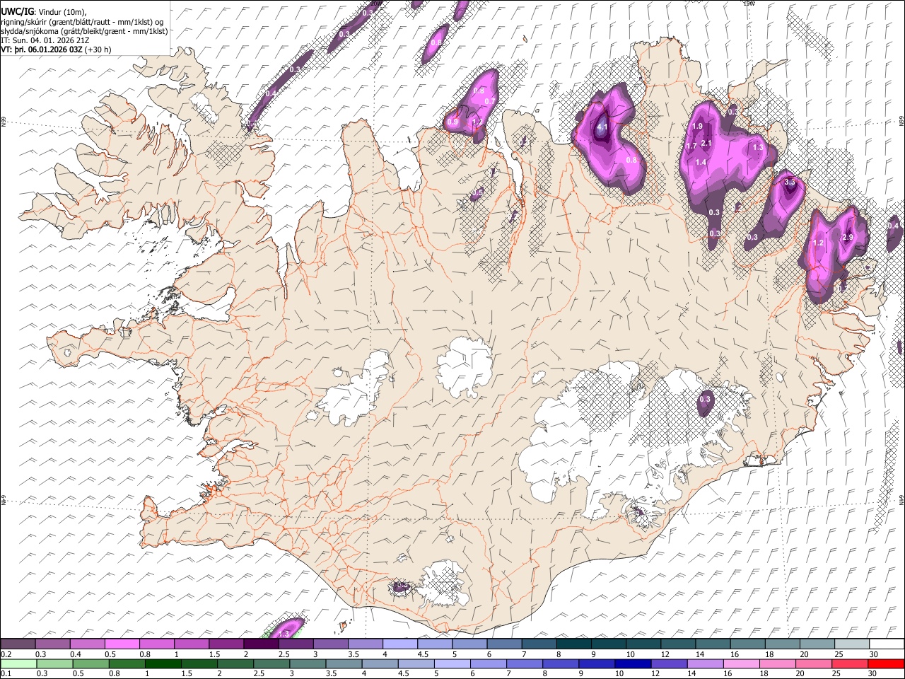The image size is (905, 679).
Task: Click the bright pink snow swatch between 0.5 and 0.8
Action: [122, 644]
